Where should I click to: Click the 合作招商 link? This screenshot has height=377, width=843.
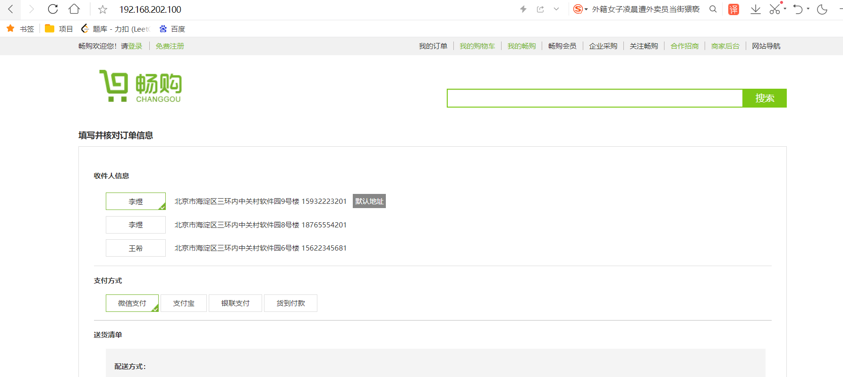(x=685, y=46)
